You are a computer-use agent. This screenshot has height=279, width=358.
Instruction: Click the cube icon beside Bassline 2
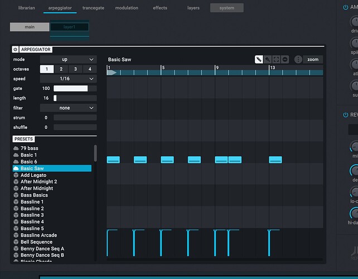click(16, 208)
